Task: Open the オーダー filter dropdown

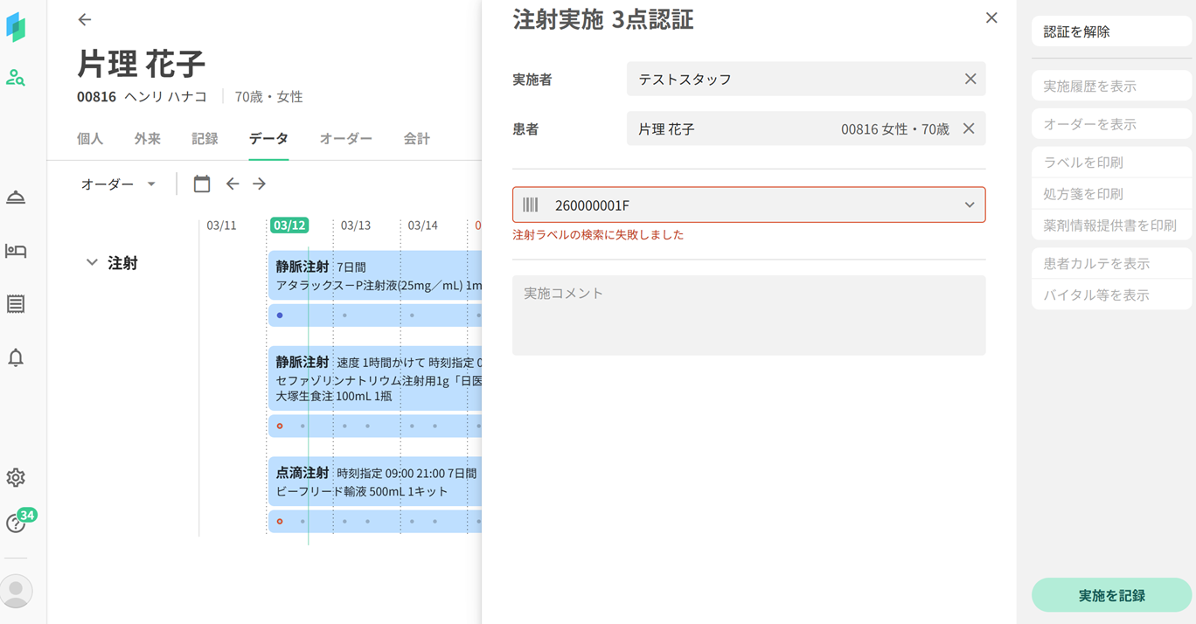Action: [118, 184]
